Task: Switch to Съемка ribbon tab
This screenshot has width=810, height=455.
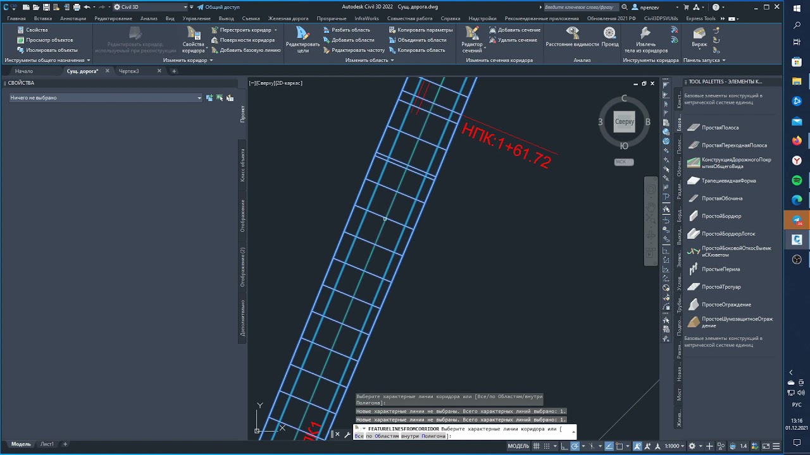Action: (251, 18)
